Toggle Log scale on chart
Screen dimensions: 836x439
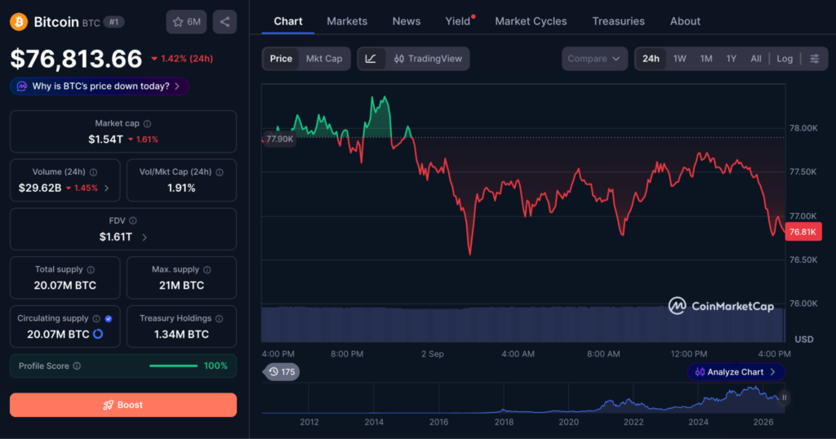(x=785, y=59)
